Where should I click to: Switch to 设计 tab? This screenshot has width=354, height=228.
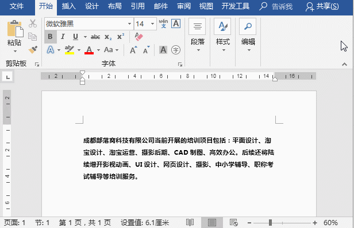coord(92,6)
